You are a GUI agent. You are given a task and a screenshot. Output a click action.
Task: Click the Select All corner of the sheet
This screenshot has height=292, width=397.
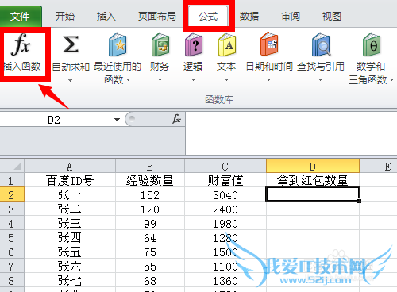(x=12, y=166)
